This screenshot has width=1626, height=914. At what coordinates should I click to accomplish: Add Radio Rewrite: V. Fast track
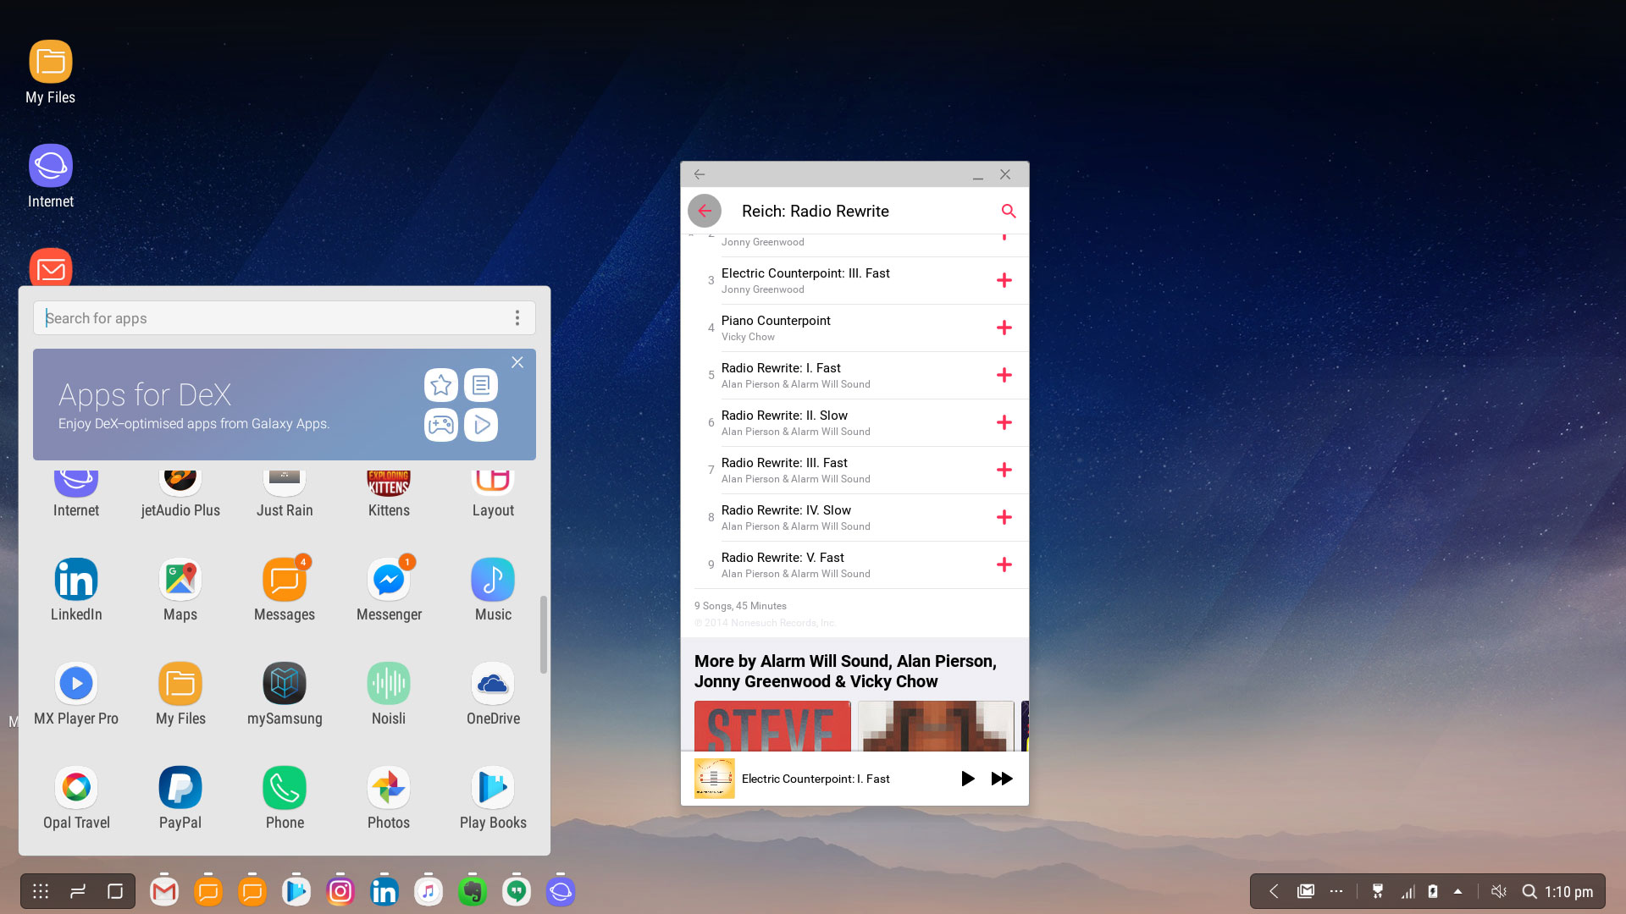[x=1004, y=564]
